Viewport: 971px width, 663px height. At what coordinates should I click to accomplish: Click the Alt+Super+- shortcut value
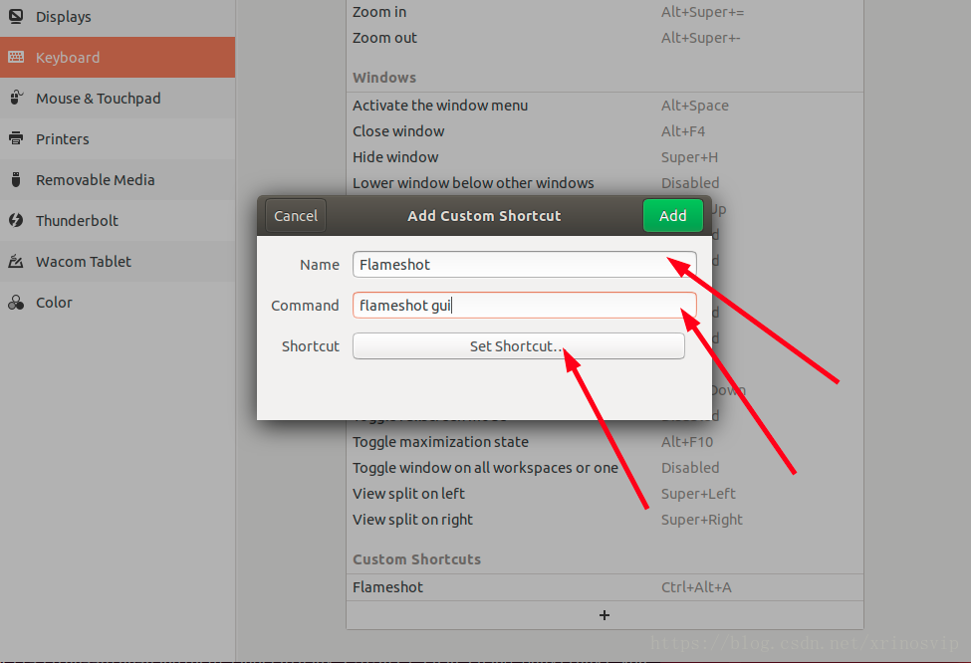(x=700, y=38)
